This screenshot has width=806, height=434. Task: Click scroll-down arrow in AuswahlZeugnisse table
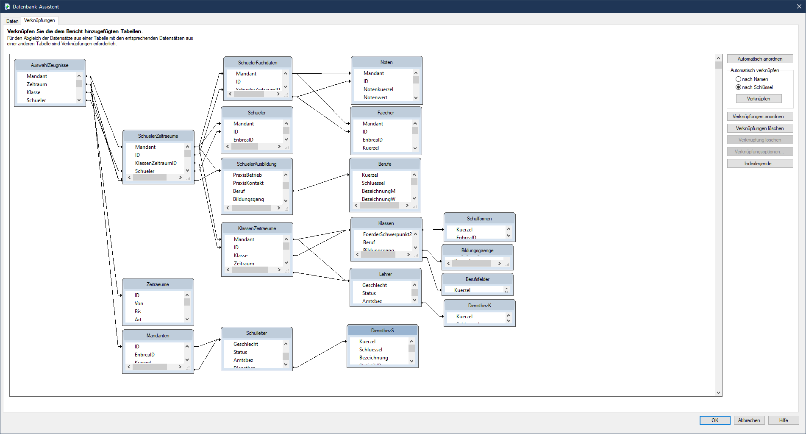pyautogui.click(x=79, y=100)
